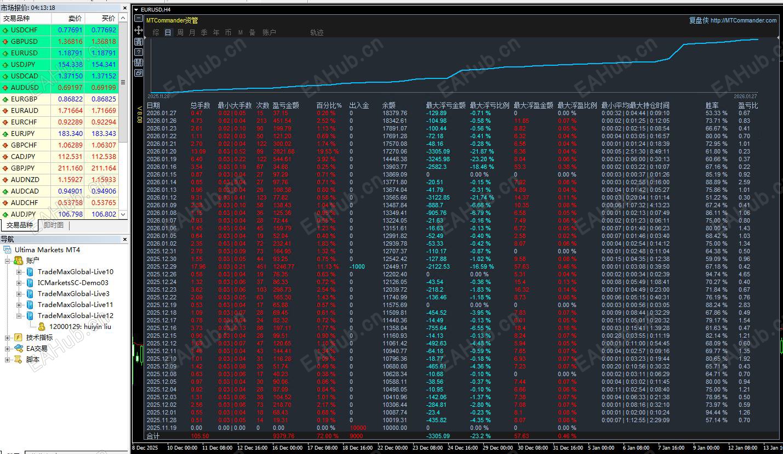
Task: Select account 12000129: huiyin liu
Action: click(x=80, y=326)
